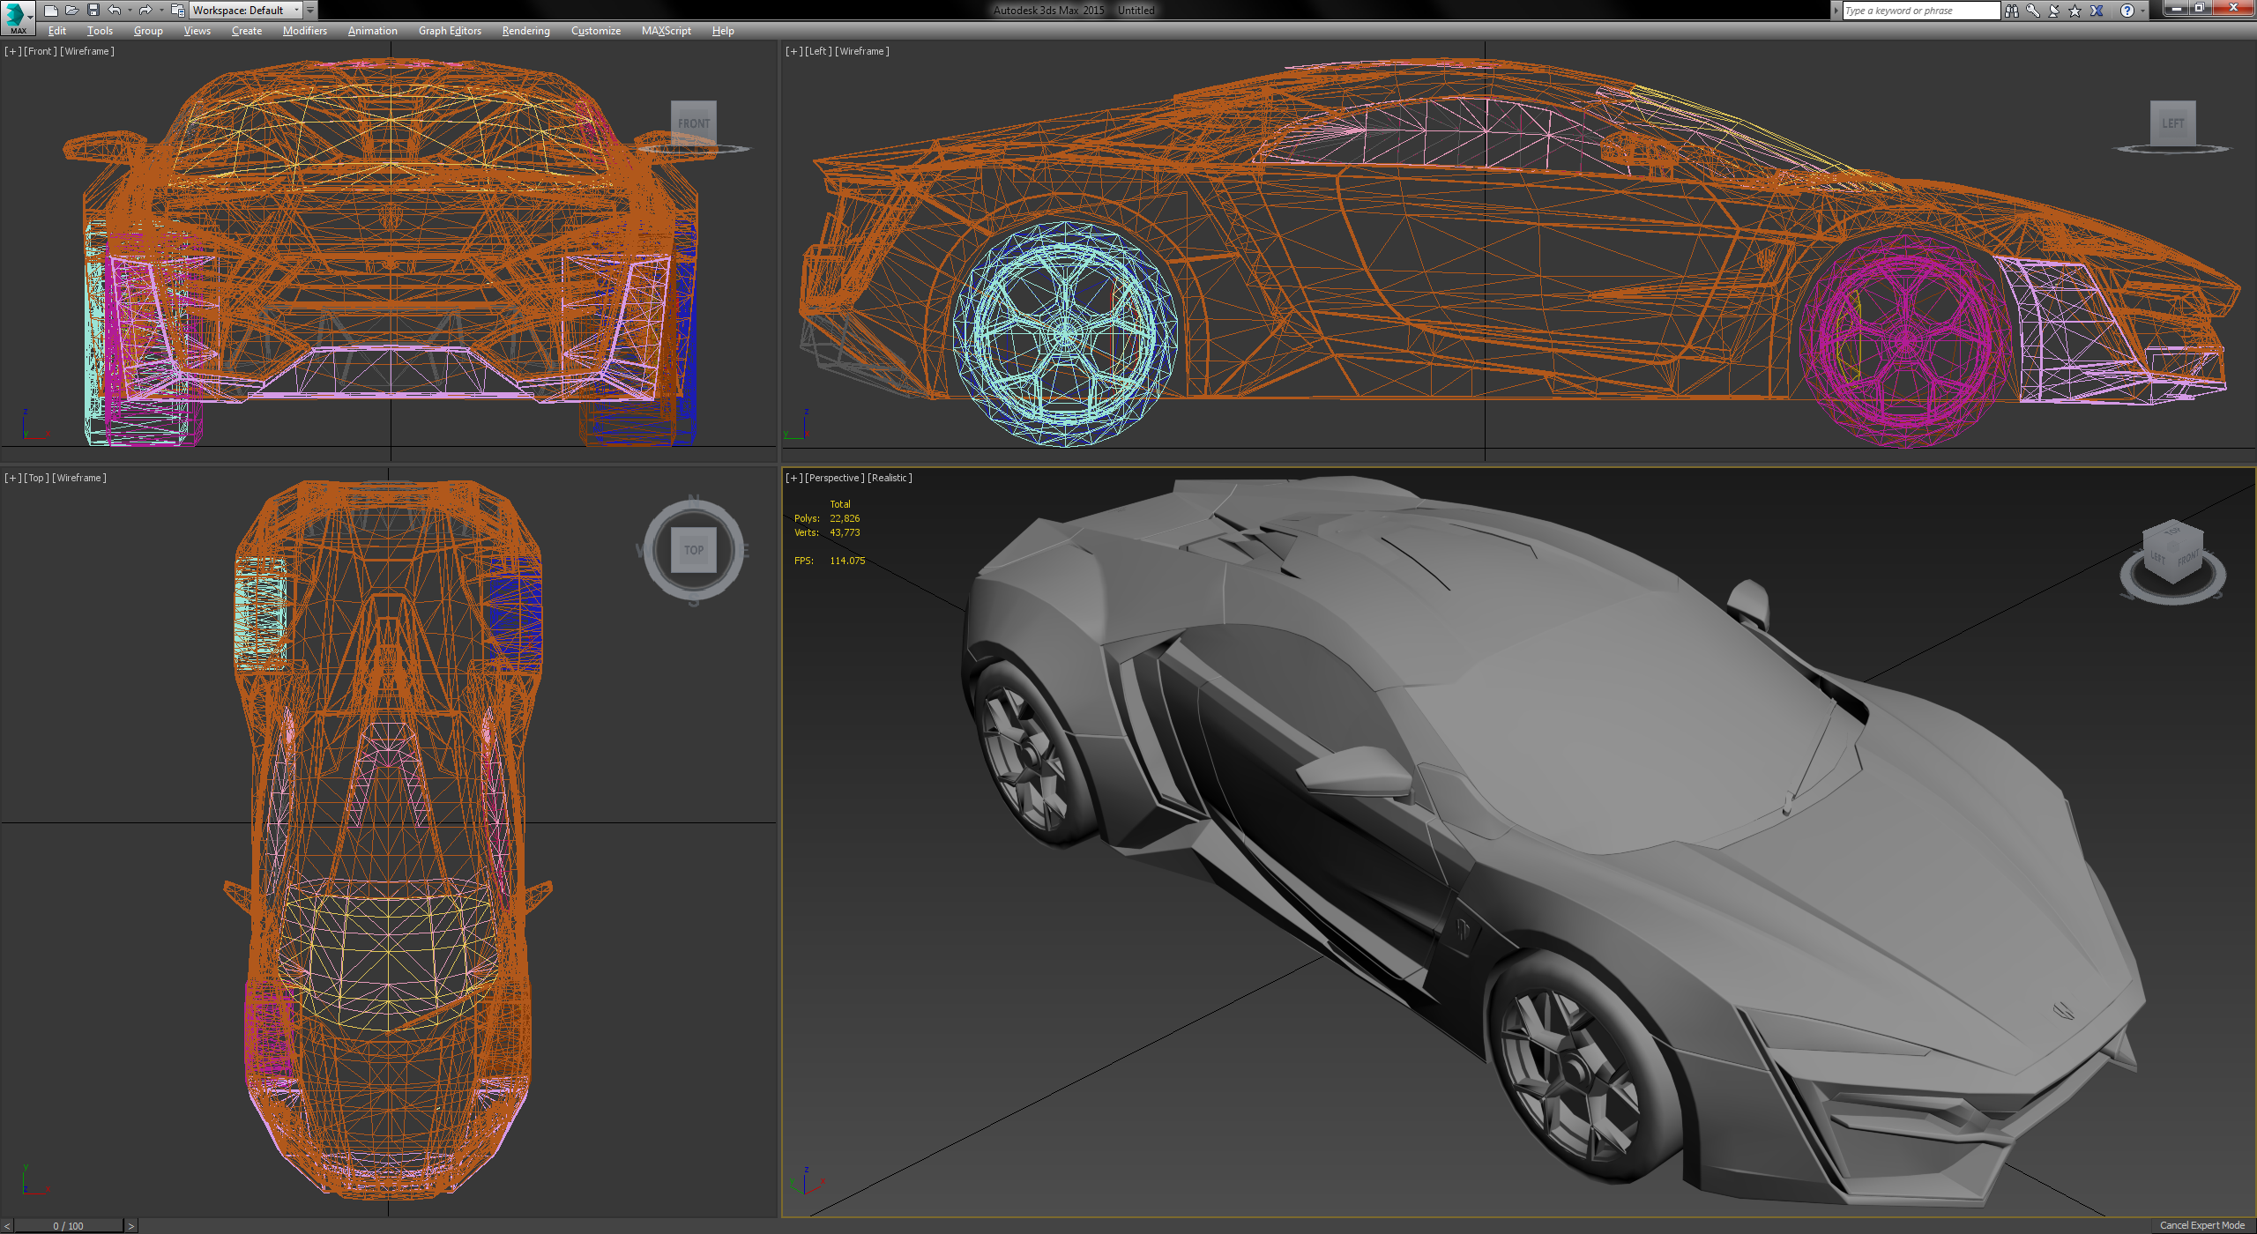Open the Modifiers menu
The height and width of the screenshot is (1234, 2257).
pyautogui.click(x=304, y=30)
